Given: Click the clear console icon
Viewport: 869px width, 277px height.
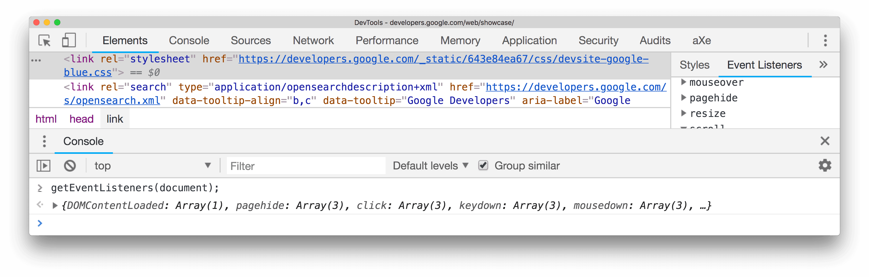Looking at the screenshot, I should (69, 166).
